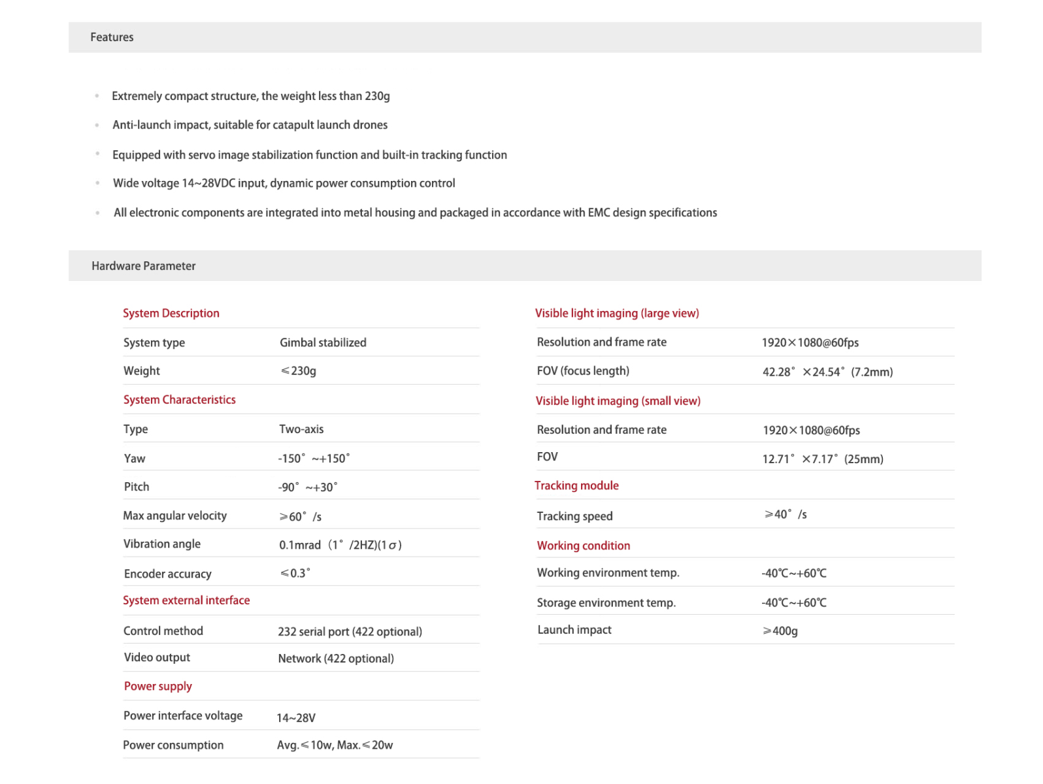The image size is (1043, 784).
Task: Click the Type row label
Action: pyautogui.click(x=136, y=429)
